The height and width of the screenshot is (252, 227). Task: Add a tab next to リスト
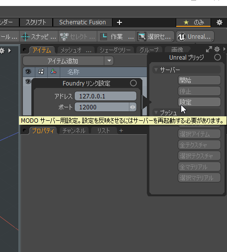coord(121,131)
